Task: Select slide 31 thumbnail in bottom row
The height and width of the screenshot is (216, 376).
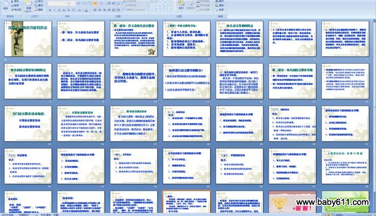Action: click(x=134, y=202)
